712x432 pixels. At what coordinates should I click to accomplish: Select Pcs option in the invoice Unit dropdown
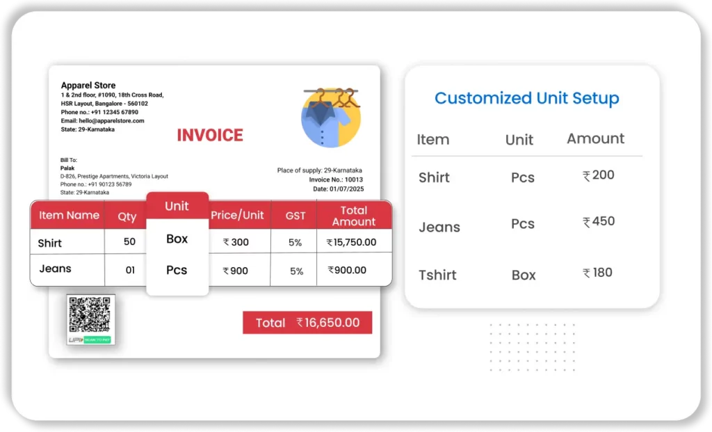coord(177,270)
